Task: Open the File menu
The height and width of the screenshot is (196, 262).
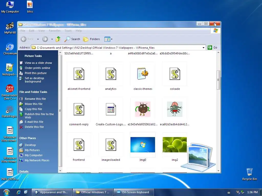Action: [x=23, y=31]
